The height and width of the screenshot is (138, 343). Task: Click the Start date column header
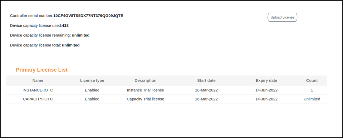pos(206,80)
